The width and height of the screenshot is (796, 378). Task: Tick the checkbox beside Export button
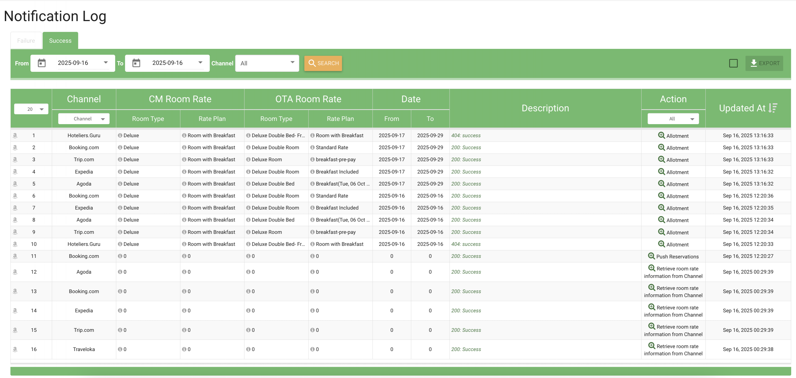pyautogui.click(x=733, y=63)
